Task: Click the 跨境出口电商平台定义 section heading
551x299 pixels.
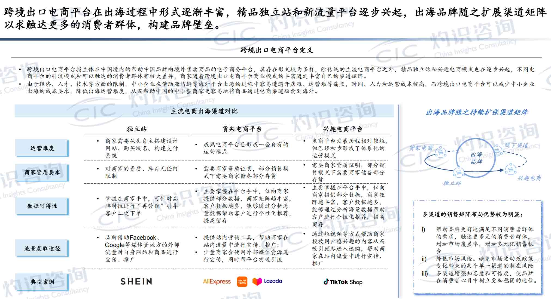Action: coord(277,50)
